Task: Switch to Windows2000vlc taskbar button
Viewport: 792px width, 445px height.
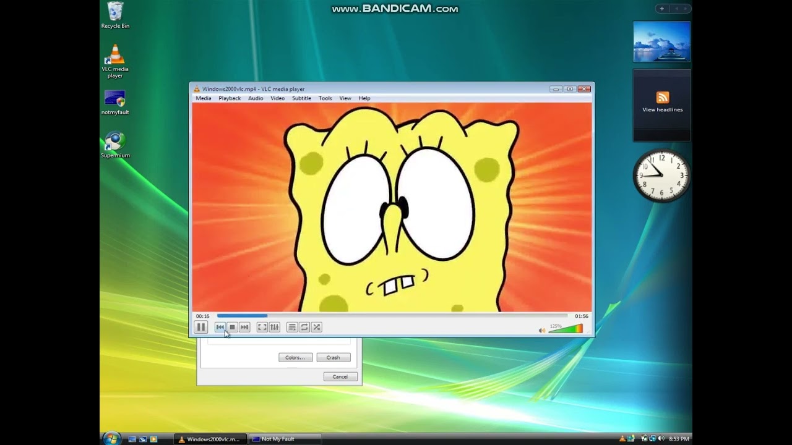Action: (x=210, y=439)
